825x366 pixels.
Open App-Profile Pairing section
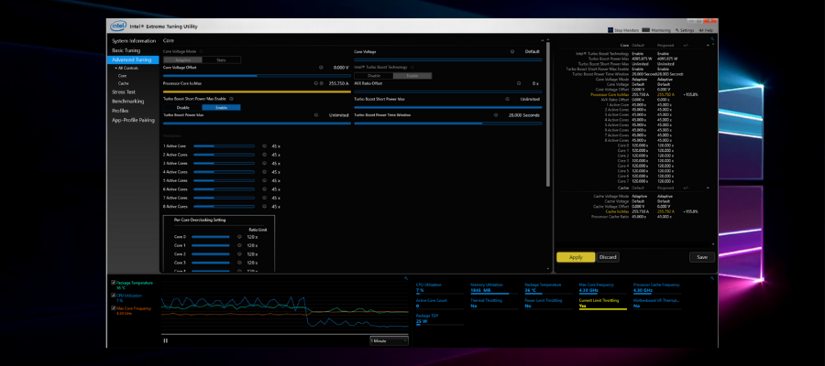pos(133,120)
